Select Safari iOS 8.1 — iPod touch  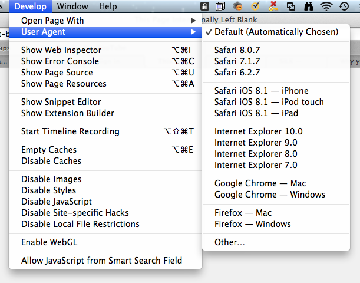tap(276, 102)
